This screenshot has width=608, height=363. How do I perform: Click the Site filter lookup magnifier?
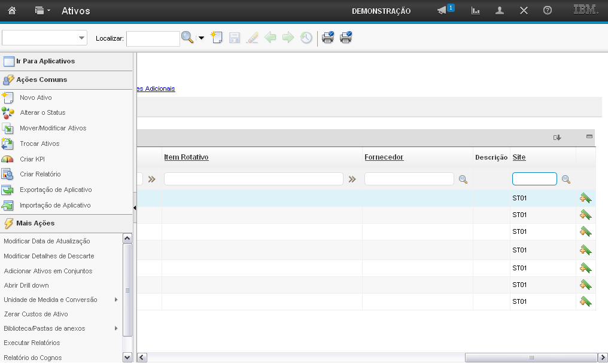click(x=566, y=179)
